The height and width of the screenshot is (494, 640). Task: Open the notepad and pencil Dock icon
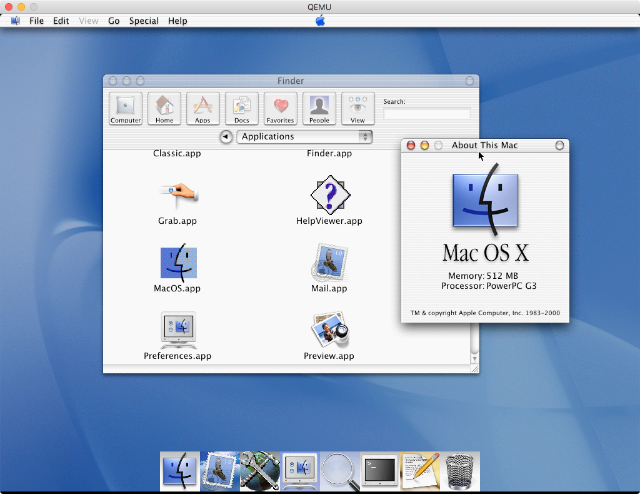pos(420,470)
